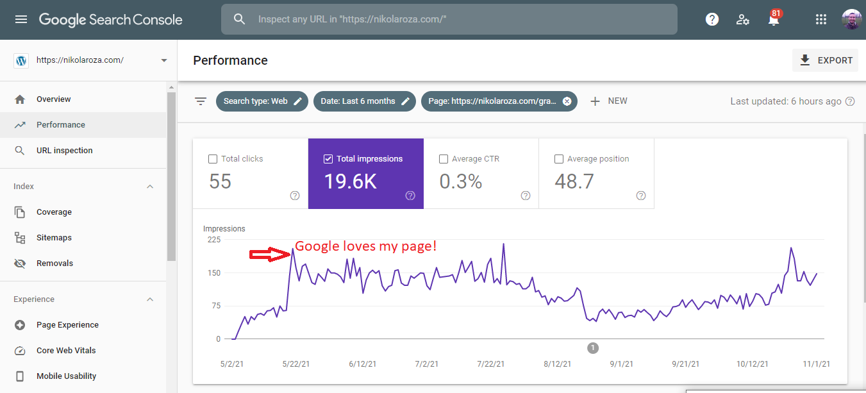This screenshot has height=393, width=866.
Task: Open the account profile avatar
Action: pyautogui.click(x=851, y=19)
